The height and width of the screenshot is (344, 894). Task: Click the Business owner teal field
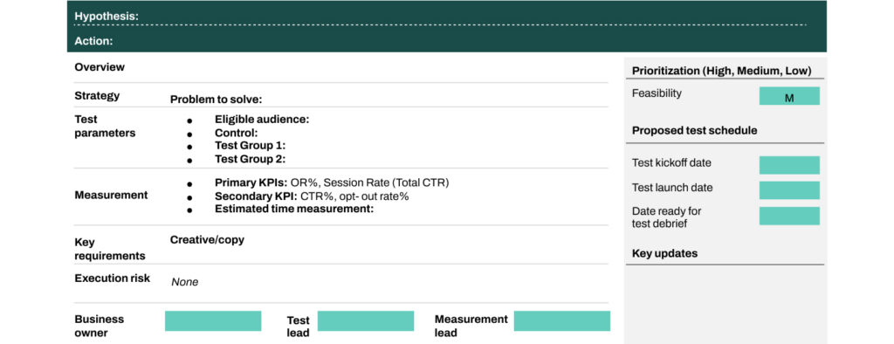coord(213,320)
